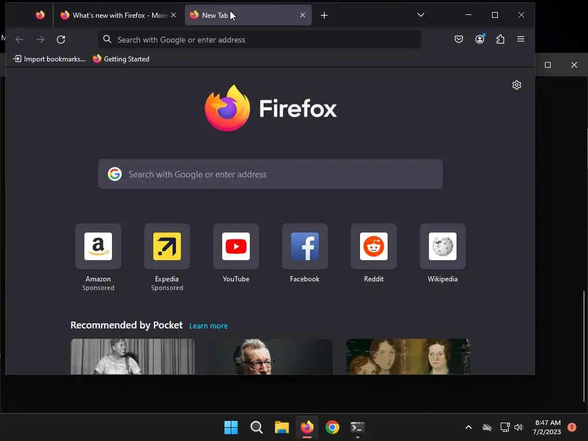Open Windows taskbar search
This screenshot has width=588, height=441.
click(257, 427)
